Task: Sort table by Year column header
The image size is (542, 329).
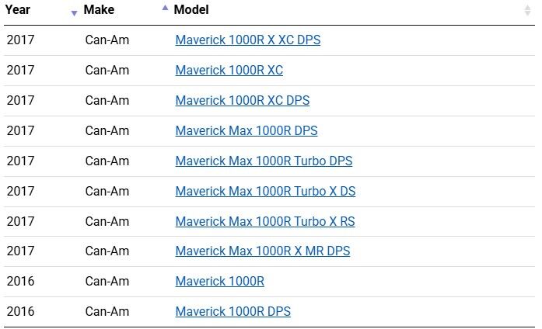Action: pyautogui.click(x=19, y=10)
